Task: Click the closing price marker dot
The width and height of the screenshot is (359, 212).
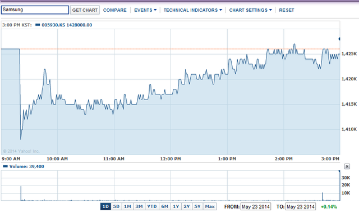Action: tap(339, 39)
